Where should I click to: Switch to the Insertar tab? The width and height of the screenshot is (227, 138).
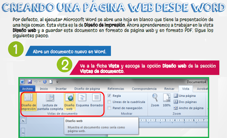click(x=61, y=89)
